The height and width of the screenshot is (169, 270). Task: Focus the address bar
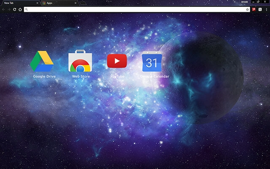pyautogui.click(x=137, y=9)
